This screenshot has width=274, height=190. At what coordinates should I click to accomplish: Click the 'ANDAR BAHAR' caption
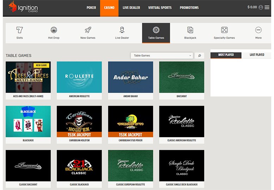click(130, 96)
